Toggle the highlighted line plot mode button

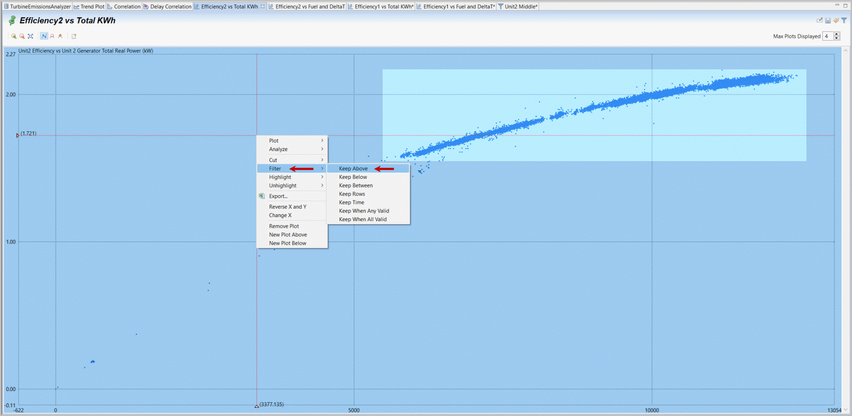[x=44, y=36]
